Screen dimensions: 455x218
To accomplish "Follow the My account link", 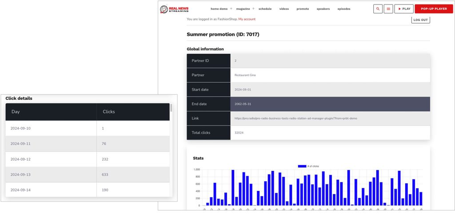I will (x=247, y=19).
